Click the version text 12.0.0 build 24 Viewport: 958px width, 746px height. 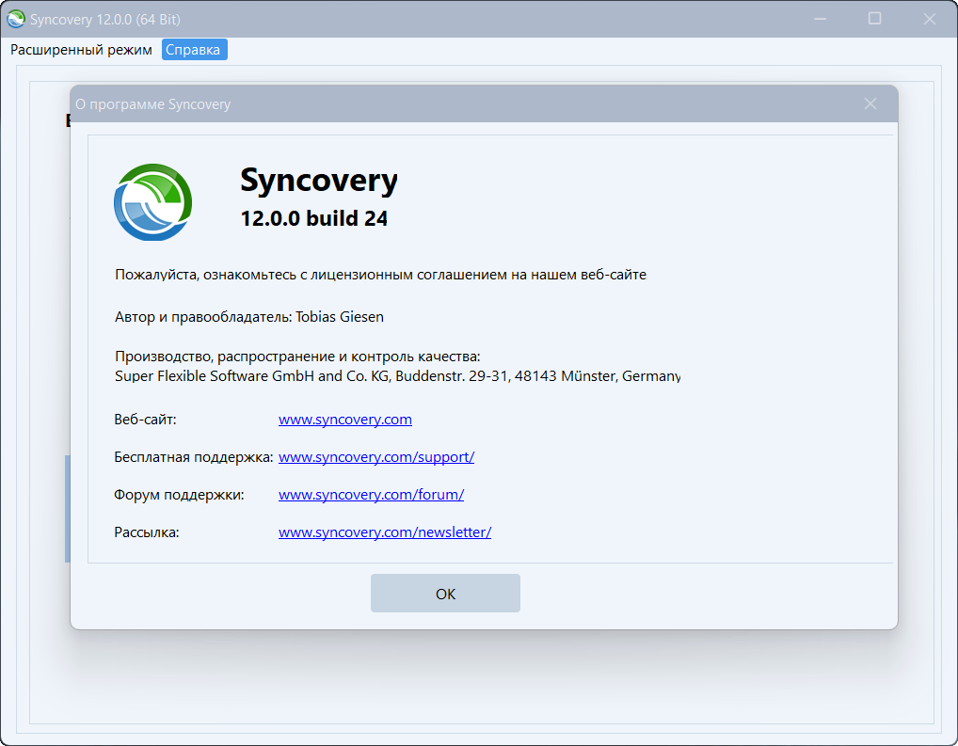[x=314, y=218]
